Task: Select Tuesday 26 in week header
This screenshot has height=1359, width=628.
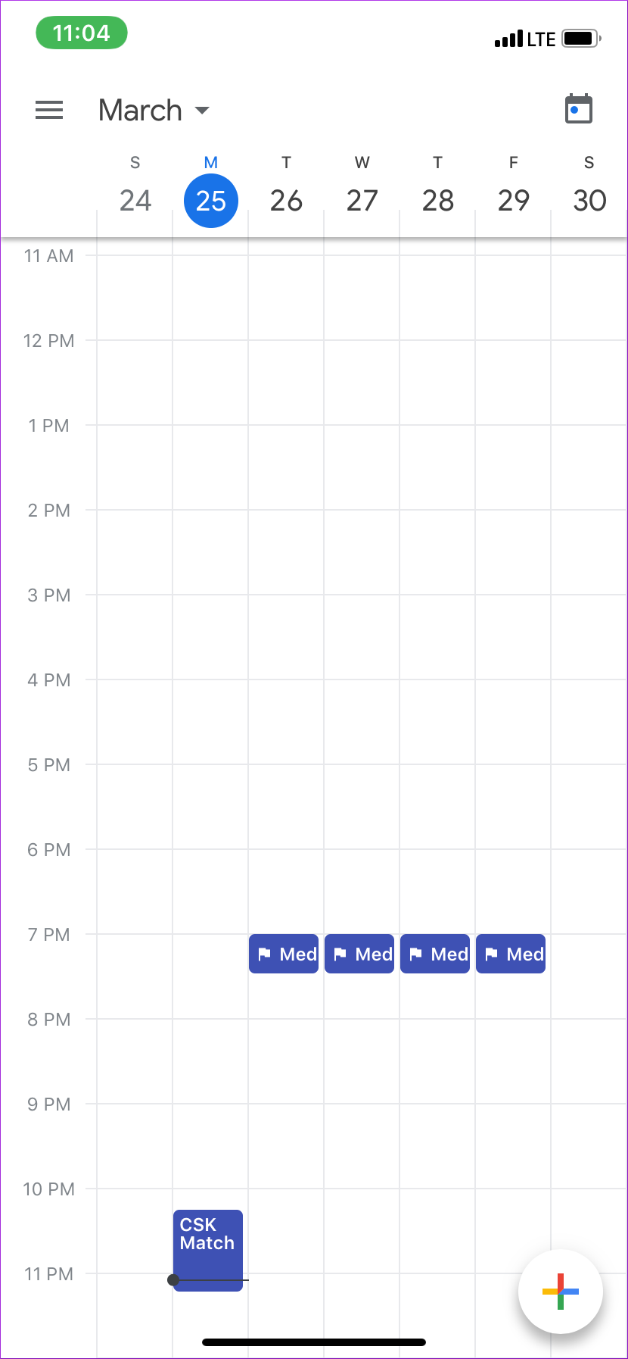Action: click(x=287, y=200)
